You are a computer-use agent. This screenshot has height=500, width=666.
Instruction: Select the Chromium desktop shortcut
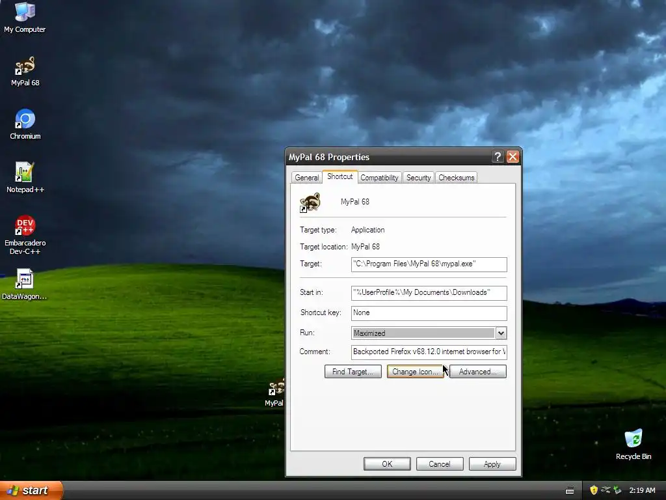25,124
